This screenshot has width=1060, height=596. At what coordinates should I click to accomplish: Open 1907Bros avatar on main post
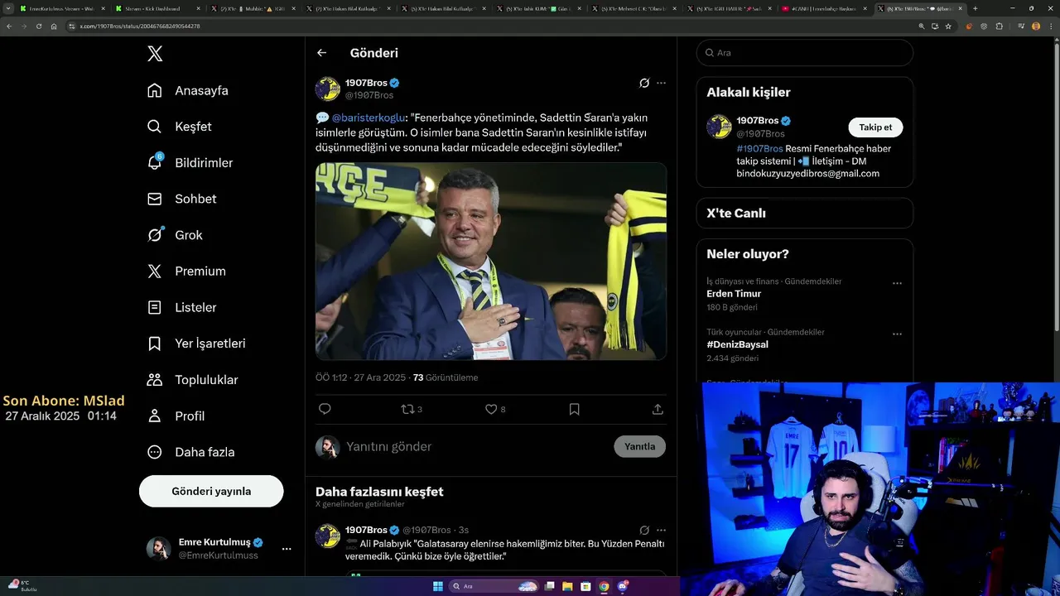coord(328,89)
